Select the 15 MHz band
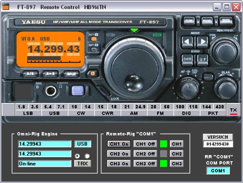243x183 pixels. point(101,107)
